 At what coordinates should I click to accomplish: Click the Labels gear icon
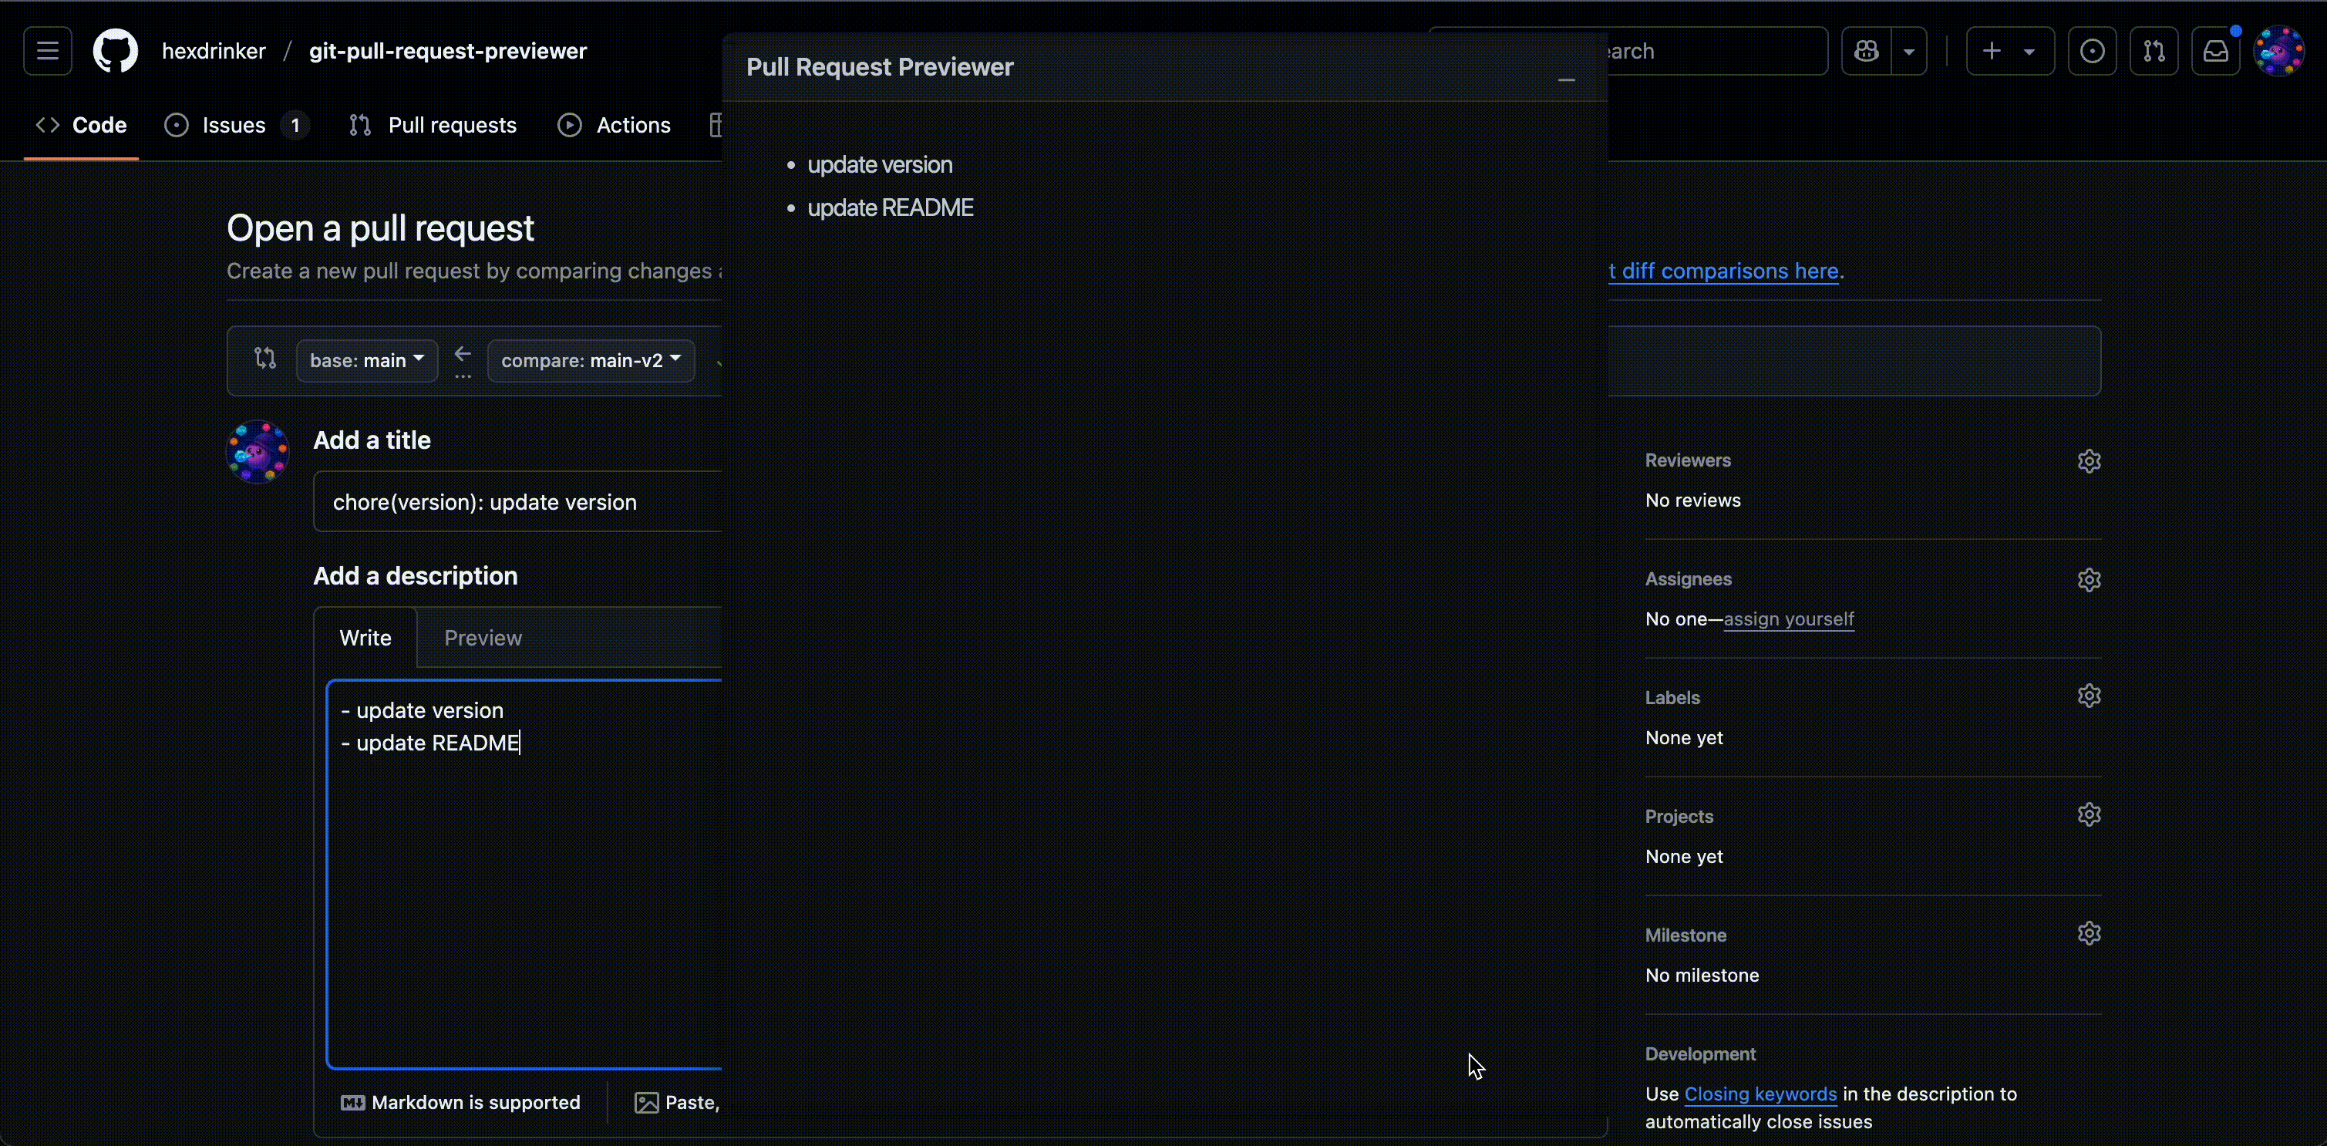tap(2089, 696)
